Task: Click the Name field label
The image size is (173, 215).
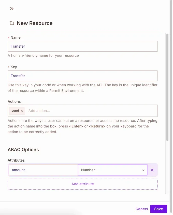Action: point(16,37)
